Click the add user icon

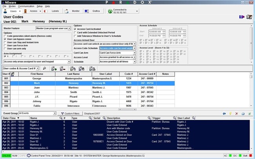54,68
